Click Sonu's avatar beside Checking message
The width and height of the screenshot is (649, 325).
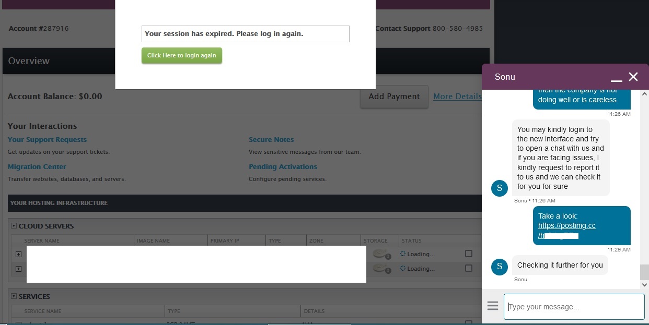pos(500,267)
